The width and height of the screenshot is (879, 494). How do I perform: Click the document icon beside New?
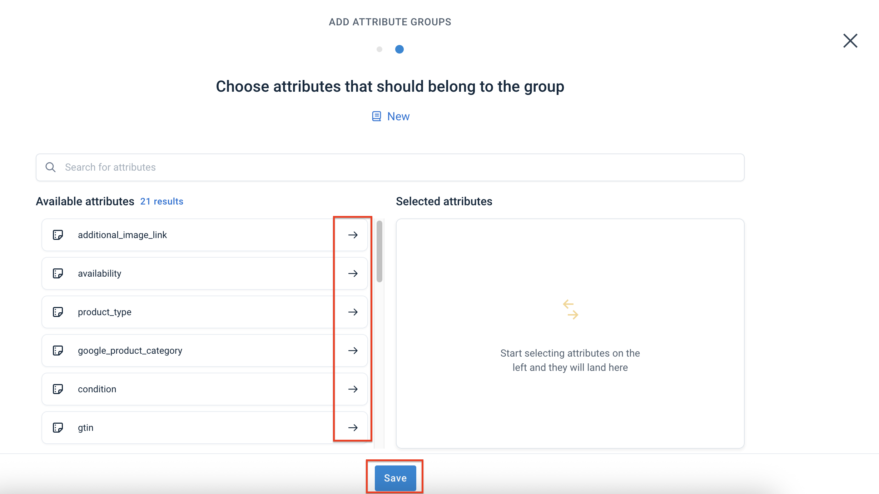376,116
